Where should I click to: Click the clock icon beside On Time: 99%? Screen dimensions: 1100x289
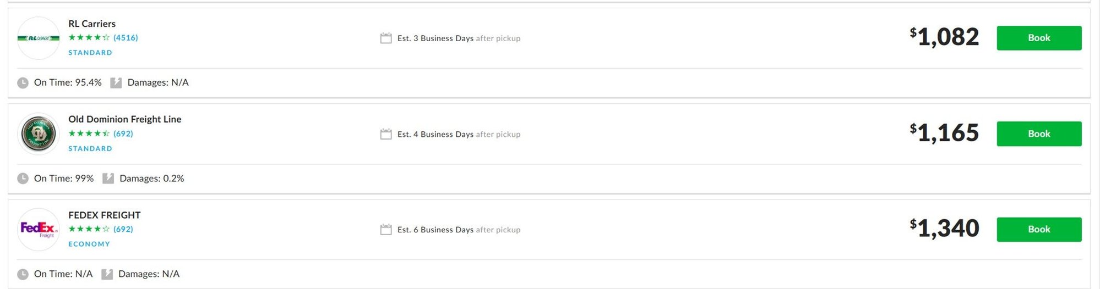click(x=23, y=179)
